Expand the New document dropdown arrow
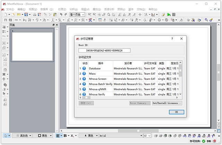This screenshot has width=222, height=145. [9, 15]
